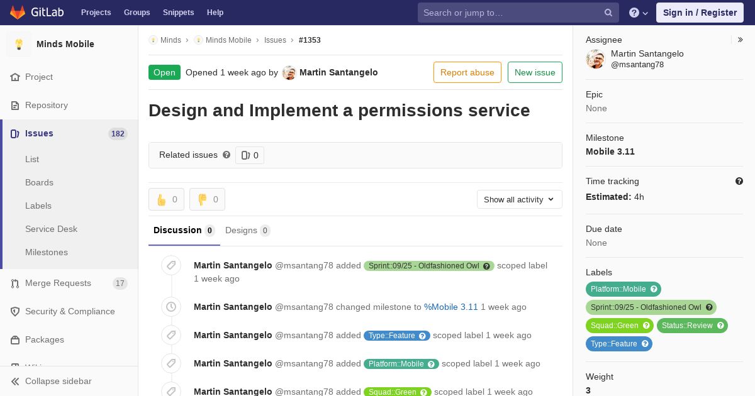This screenshot has width=755, height=396.
Task: Click the help icon on Squad::Green sidebar label
Action: coord(646,326)
